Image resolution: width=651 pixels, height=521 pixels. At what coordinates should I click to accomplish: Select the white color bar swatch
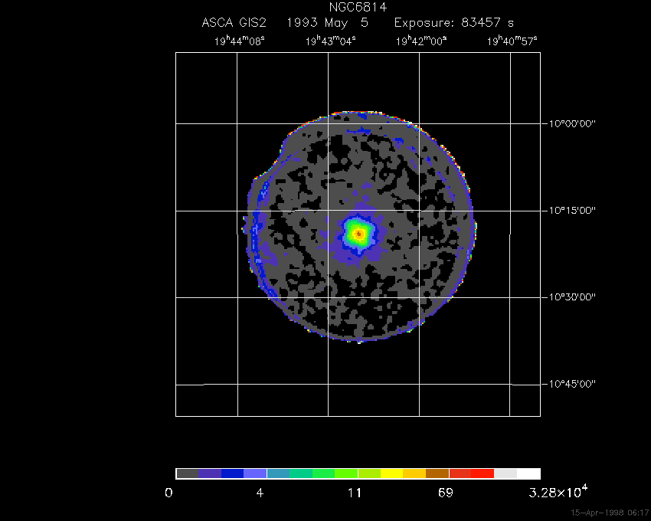pyautogui.click(x=528, y=473)
